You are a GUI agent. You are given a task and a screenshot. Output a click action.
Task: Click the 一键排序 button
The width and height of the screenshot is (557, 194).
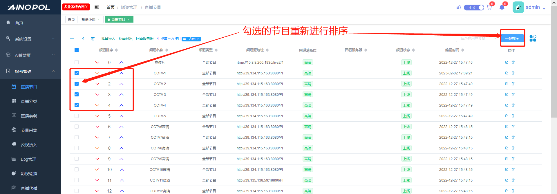pyautogui.click(x=512, y=38)
